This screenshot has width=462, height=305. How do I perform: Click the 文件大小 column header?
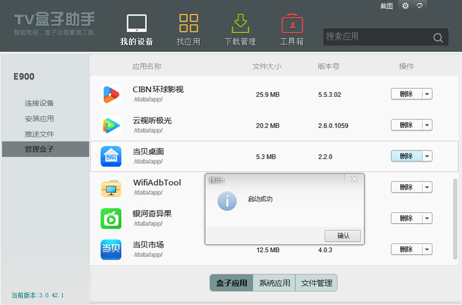[267, 66]
